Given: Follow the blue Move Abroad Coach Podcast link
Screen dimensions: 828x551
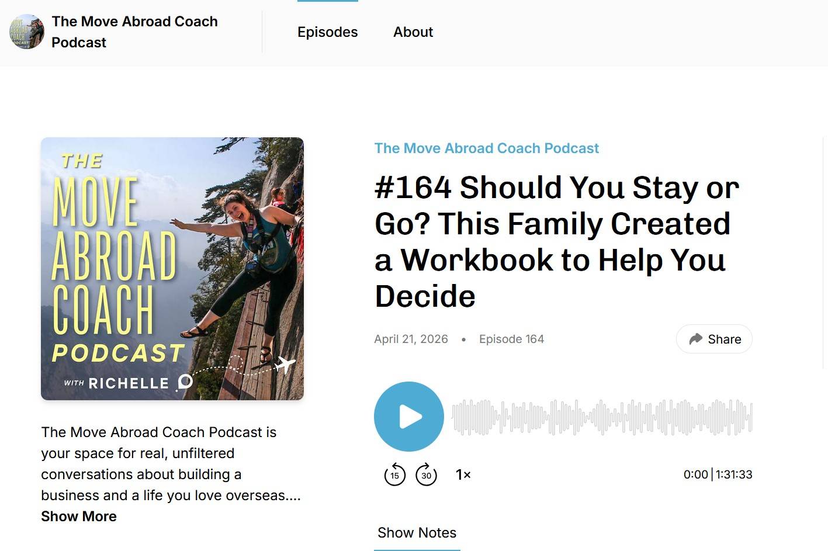Looking at the screenshot, I should click(486, 148).
